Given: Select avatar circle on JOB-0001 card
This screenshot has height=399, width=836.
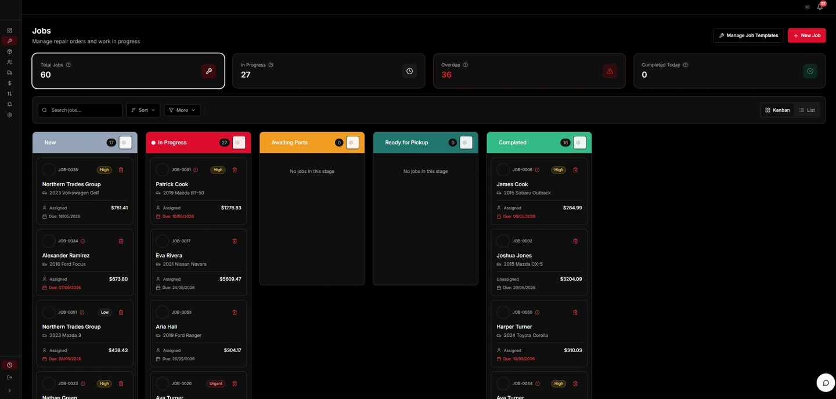Looking at the screenshot, I should (x=163, y=170).
